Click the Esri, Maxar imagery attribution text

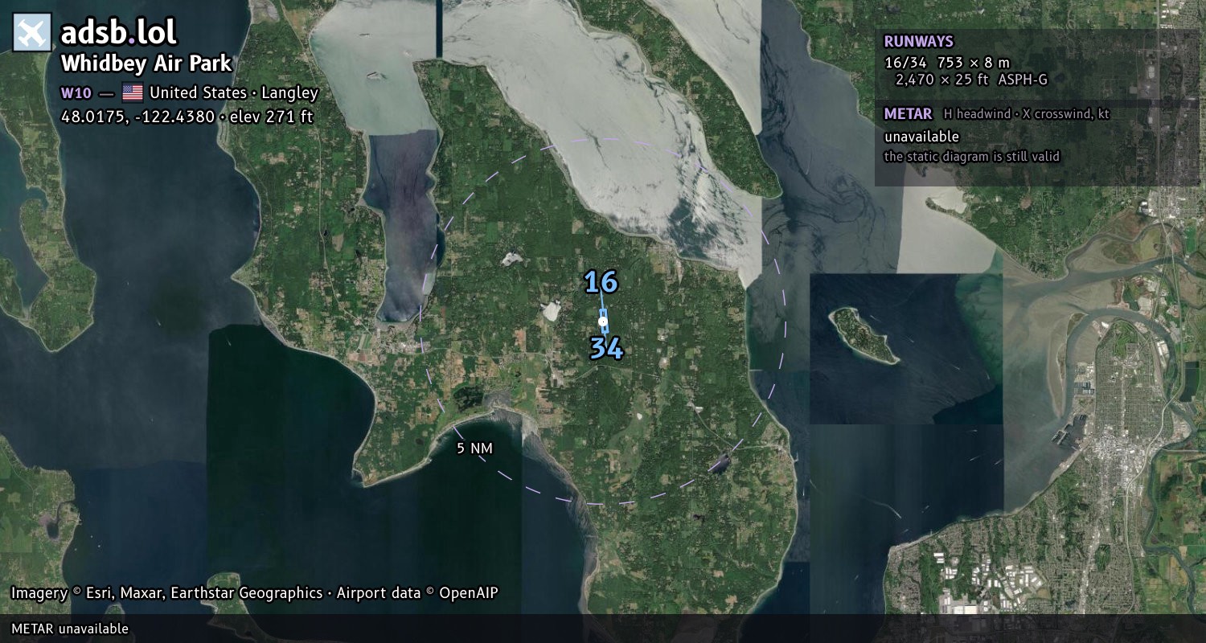click(x=254, y=593)
